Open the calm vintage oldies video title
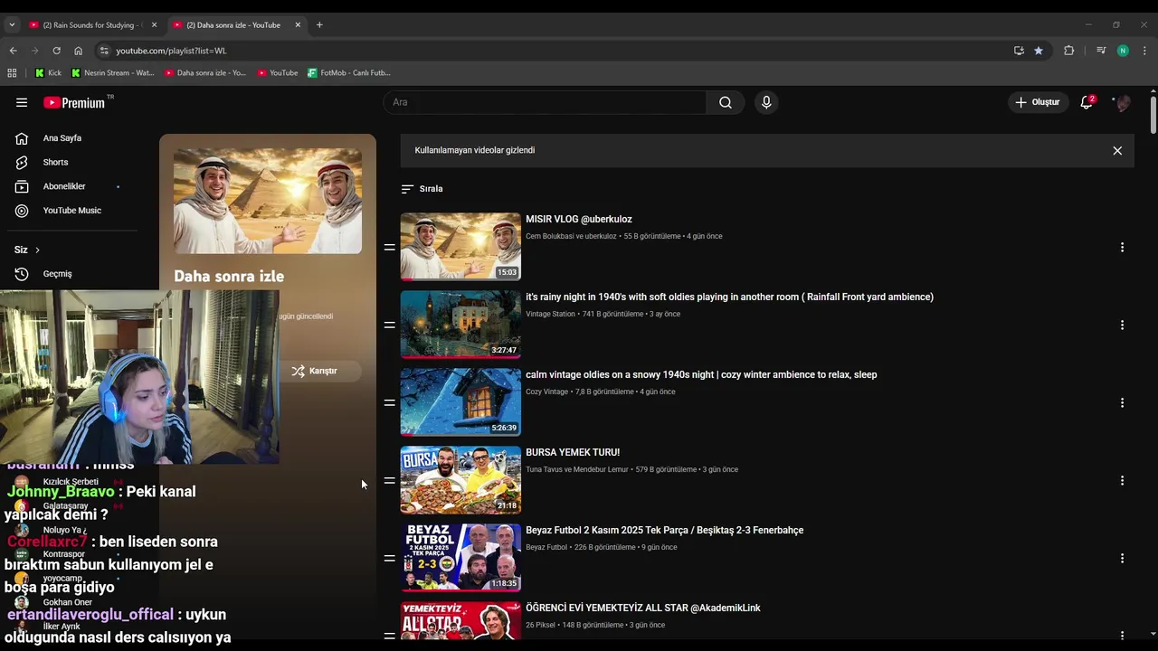This screenshot has width=1158, height=651. click(701, 374)
